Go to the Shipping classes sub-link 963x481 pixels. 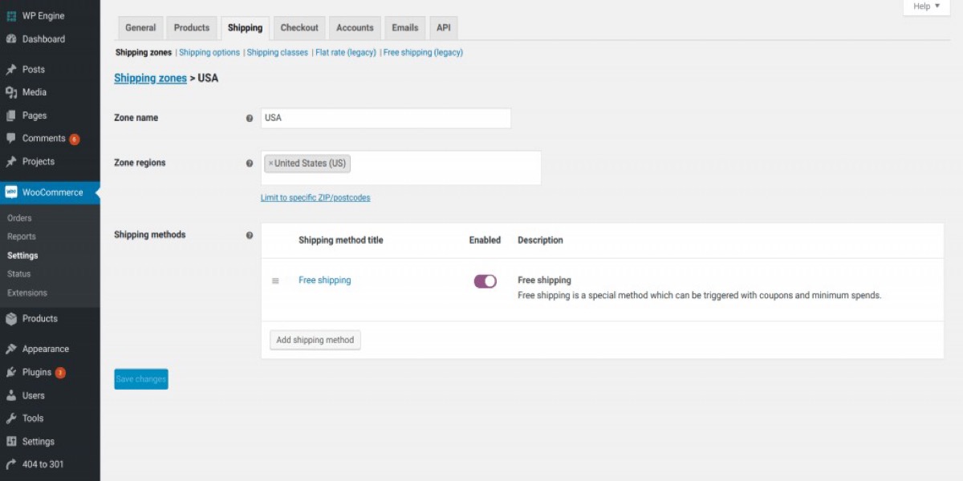pyautogui.click(x=277, y=53)
